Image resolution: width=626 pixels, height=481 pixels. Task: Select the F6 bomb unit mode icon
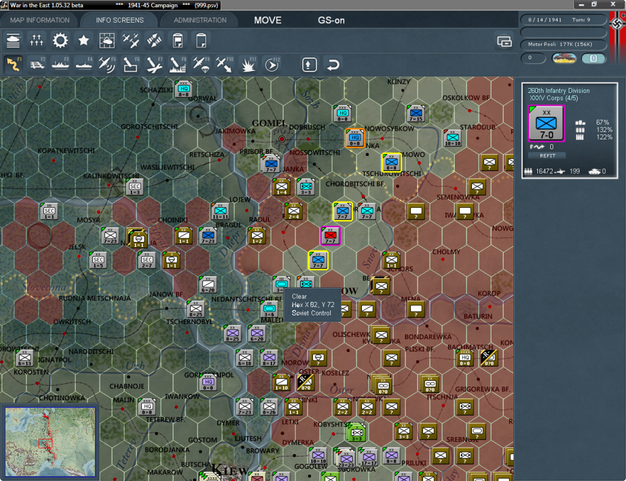131,65
